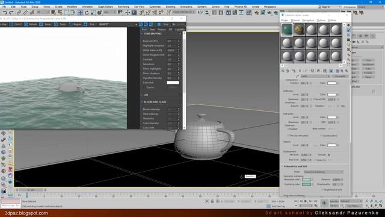385x217 pixels.
Task: Click the Opacity color swatch
Action: click(x=331, y=145)
